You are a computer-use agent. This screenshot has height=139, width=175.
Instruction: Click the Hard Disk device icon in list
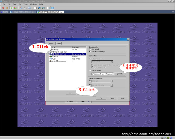pos(50,52)
